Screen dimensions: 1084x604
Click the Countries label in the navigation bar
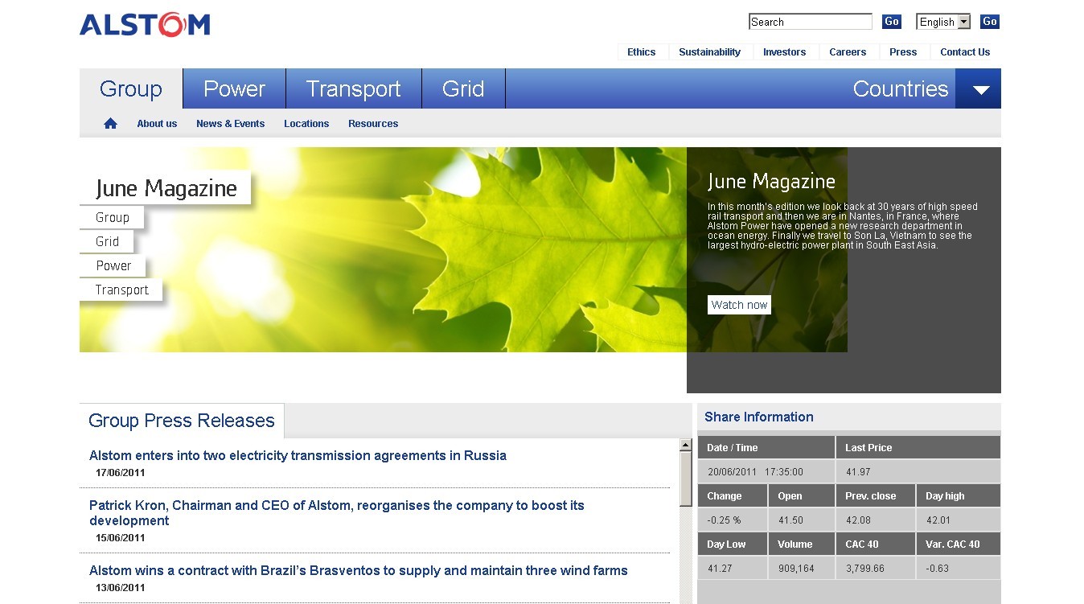901,88
